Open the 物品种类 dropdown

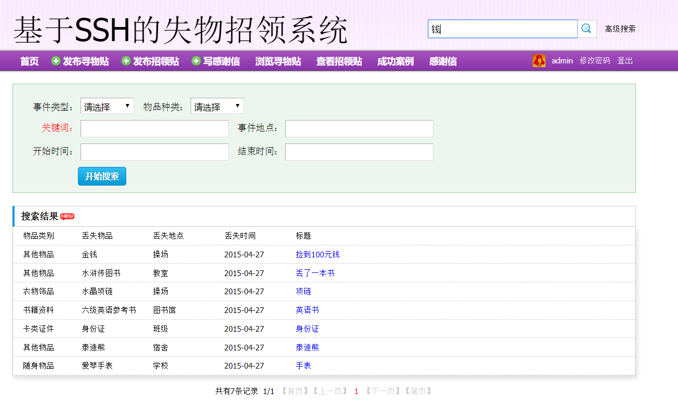click(x=217, y=106)
